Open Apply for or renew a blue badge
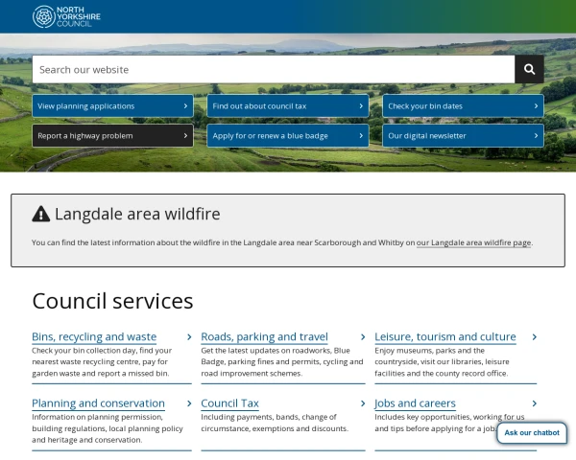The image size is (576, 460). pyautogui.click(x=288, y=136)
